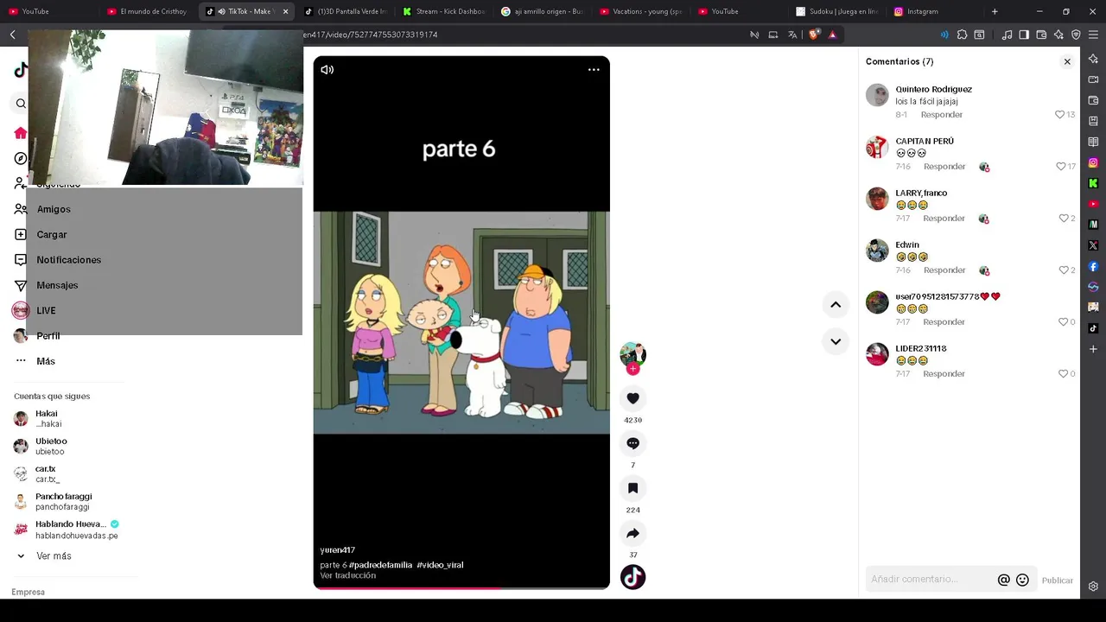Open comments via speech bubble icon

click(632, 443)
